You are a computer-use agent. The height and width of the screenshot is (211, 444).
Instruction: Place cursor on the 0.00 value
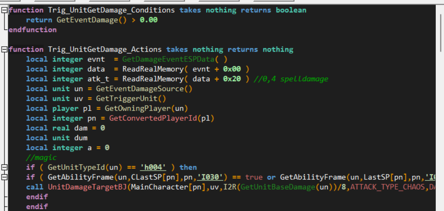tap(149, 20)
